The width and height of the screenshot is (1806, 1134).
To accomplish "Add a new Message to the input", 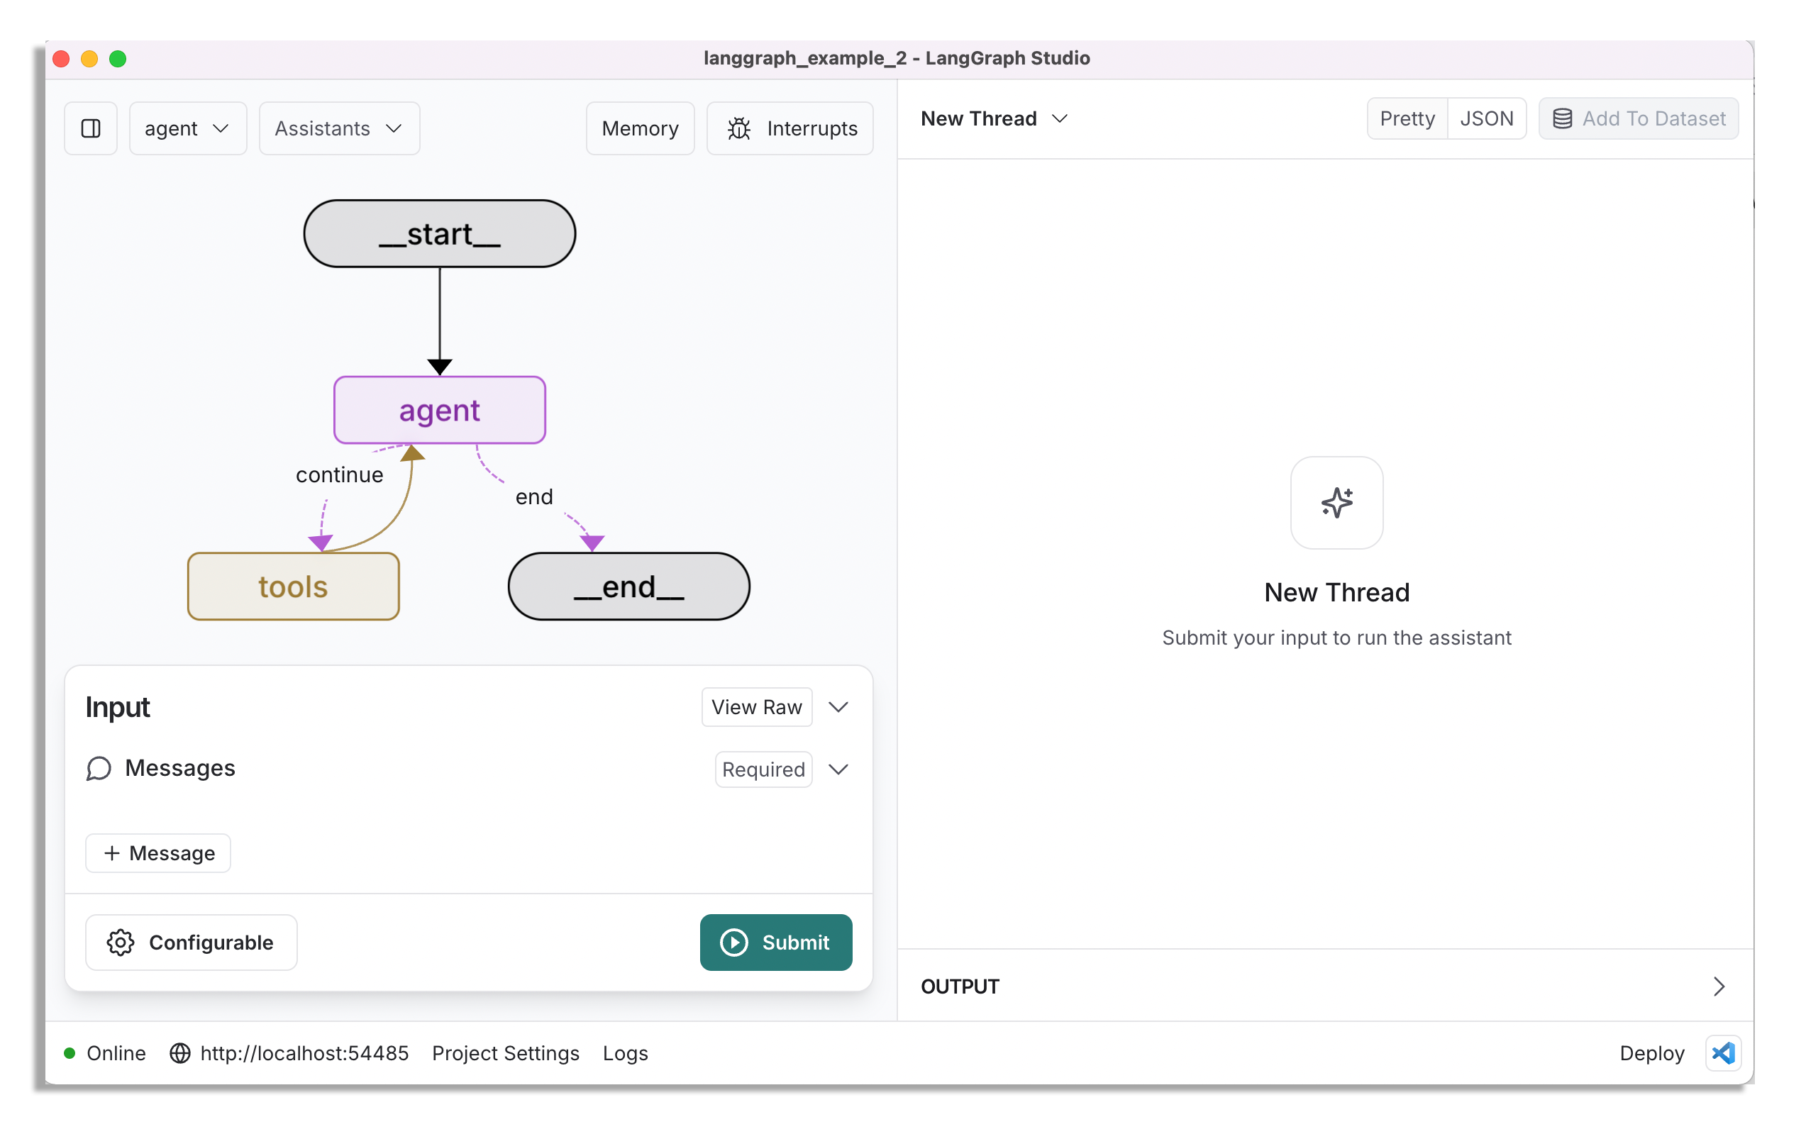I will tap(157, 852).
